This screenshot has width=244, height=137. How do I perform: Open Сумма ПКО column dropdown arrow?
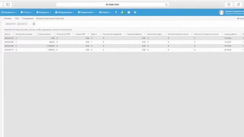[x=89, y=34]
